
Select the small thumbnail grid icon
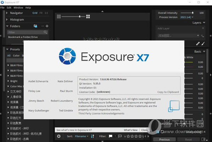pyautogui.click(x=59, y=17)
